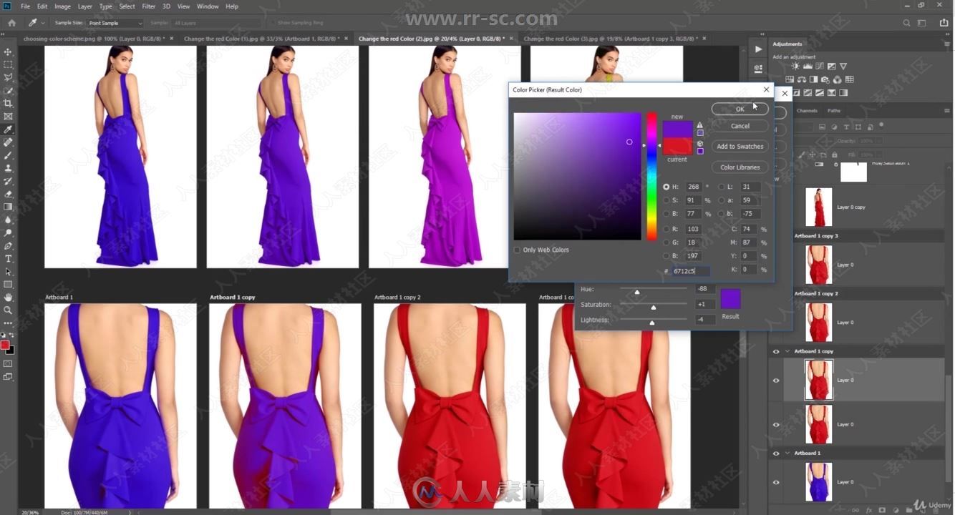Click the Actions play panel icon
Image resolution: width=955 pixels, height=515 pixels.
point(758,49)
